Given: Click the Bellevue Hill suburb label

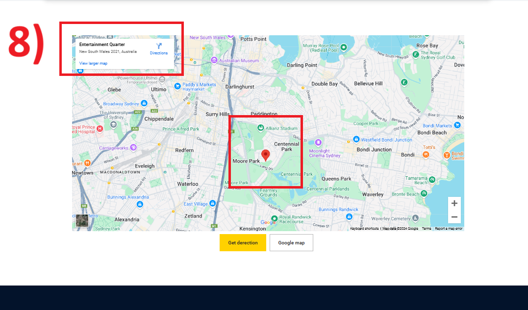Looking at the screenshot, I should pyautogui.click(x=368, y=83).
